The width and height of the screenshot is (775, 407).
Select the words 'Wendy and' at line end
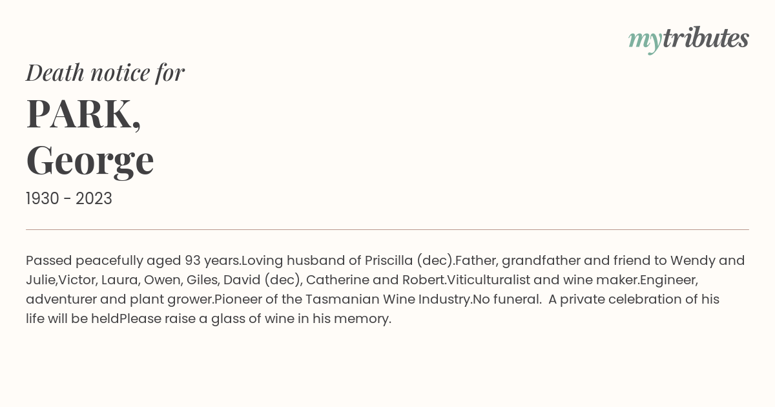707,261
